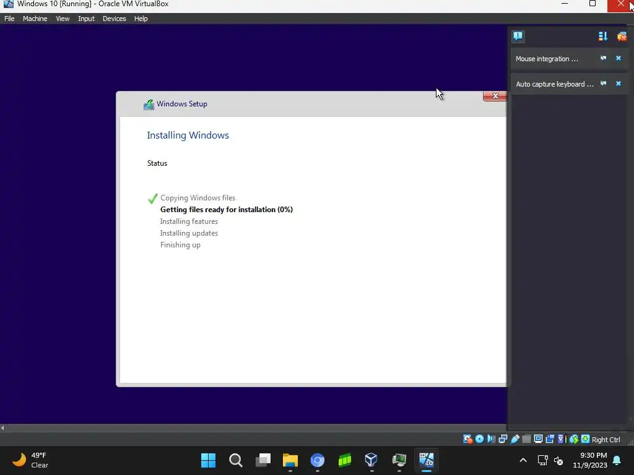The height and width of the screenshot is (475, 634).
Task: Open the Help menu
Action: [x=141, y=19]
